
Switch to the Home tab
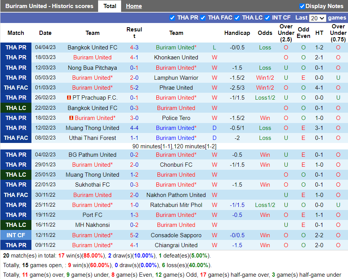click(134, 6)
